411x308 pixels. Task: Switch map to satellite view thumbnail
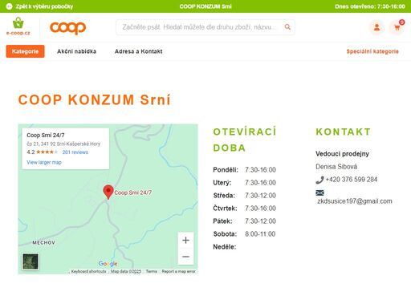pyautogui.click(x=31, y=261)
